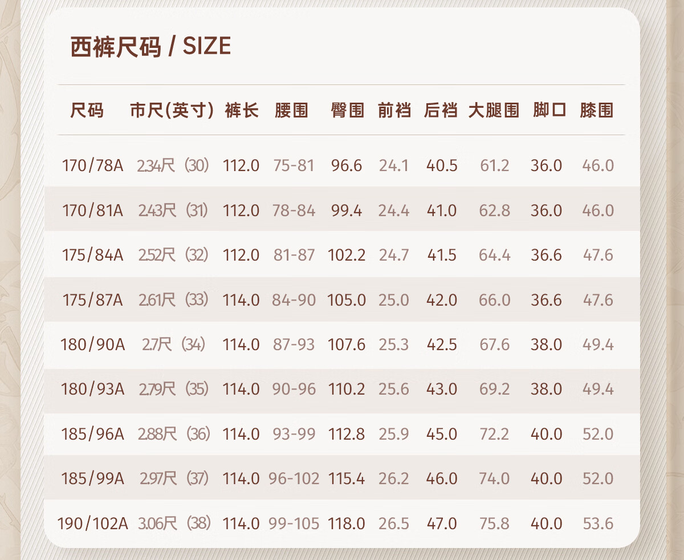684x560 pixels.
Task: Click the 尺码 column header
Action: pos(87,110)
